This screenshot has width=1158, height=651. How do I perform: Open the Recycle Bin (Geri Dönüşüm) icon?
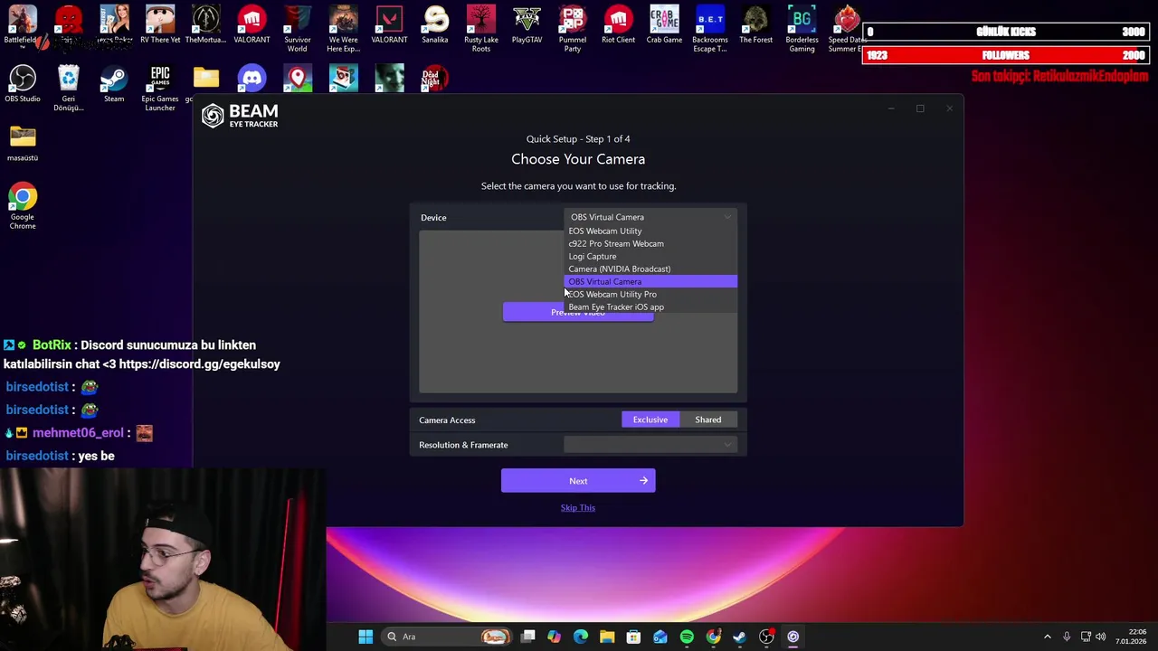pos(69,89)
